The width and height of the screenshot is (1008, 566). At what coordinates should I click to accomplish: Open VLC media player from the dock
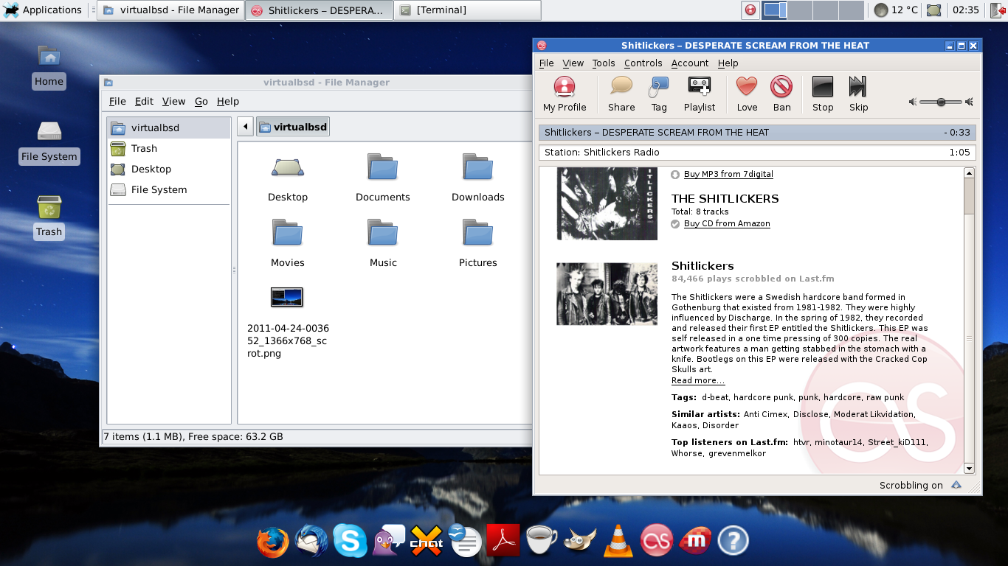618,542
